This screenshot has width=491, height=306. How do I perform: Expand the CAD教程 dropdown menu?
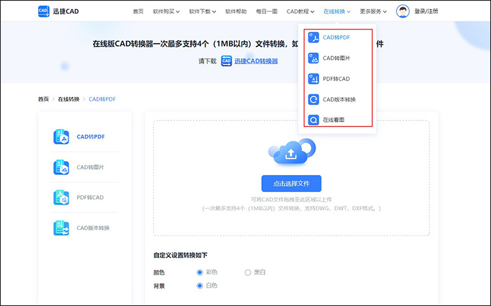[300, 11]
